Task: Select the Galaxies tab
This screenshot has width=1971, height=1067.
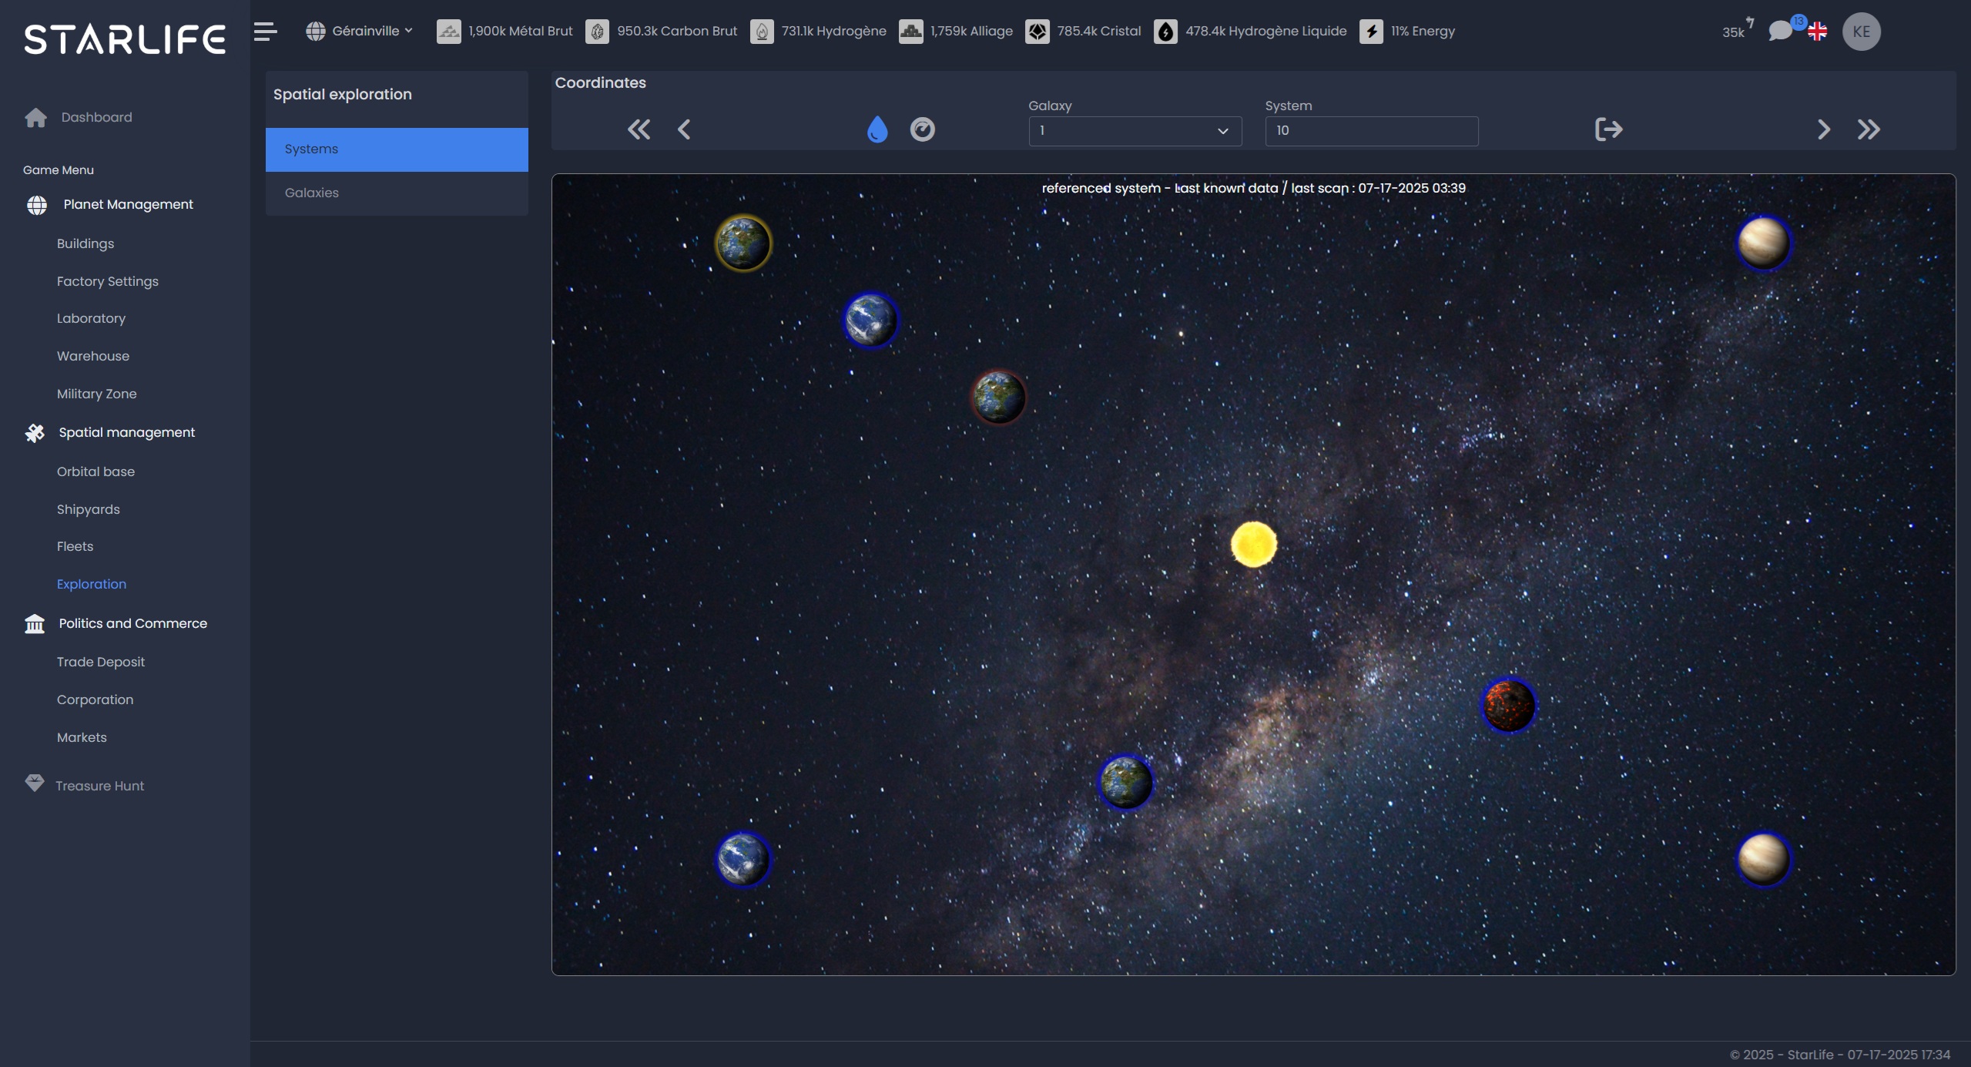Action: 397,193
